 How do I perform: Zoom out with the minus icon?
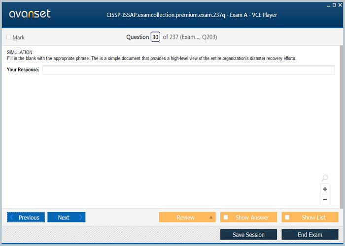coord(325,199)
